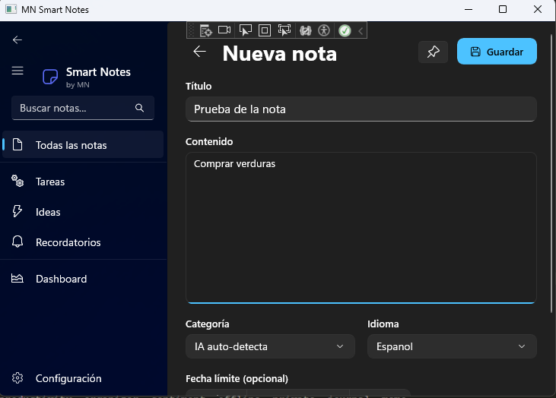Image resolution: width=556 pixels, height=398 pixels.
Task: Toggle Display Layout Adorners square icon
Action: pos(265,30)
